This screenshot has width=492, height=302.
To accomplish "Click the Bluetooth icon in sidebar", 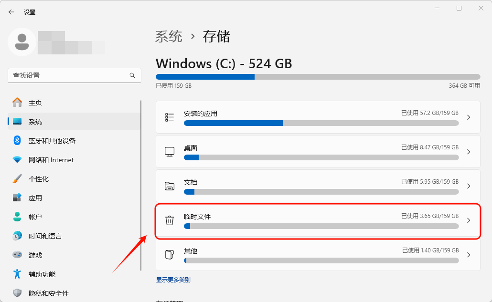I will 17,140.
